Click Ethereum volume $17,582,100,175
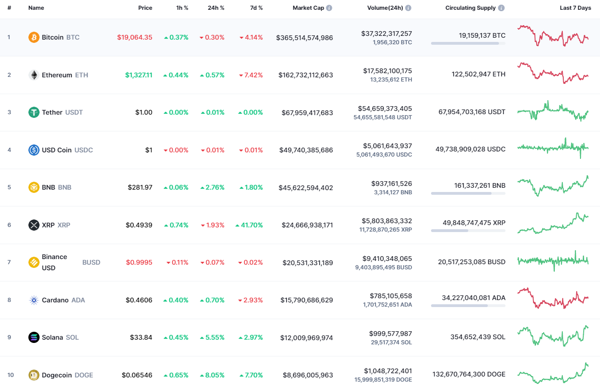Image resolution: width=600 pixels, height=390 pixels. click(x=388, y=71)
